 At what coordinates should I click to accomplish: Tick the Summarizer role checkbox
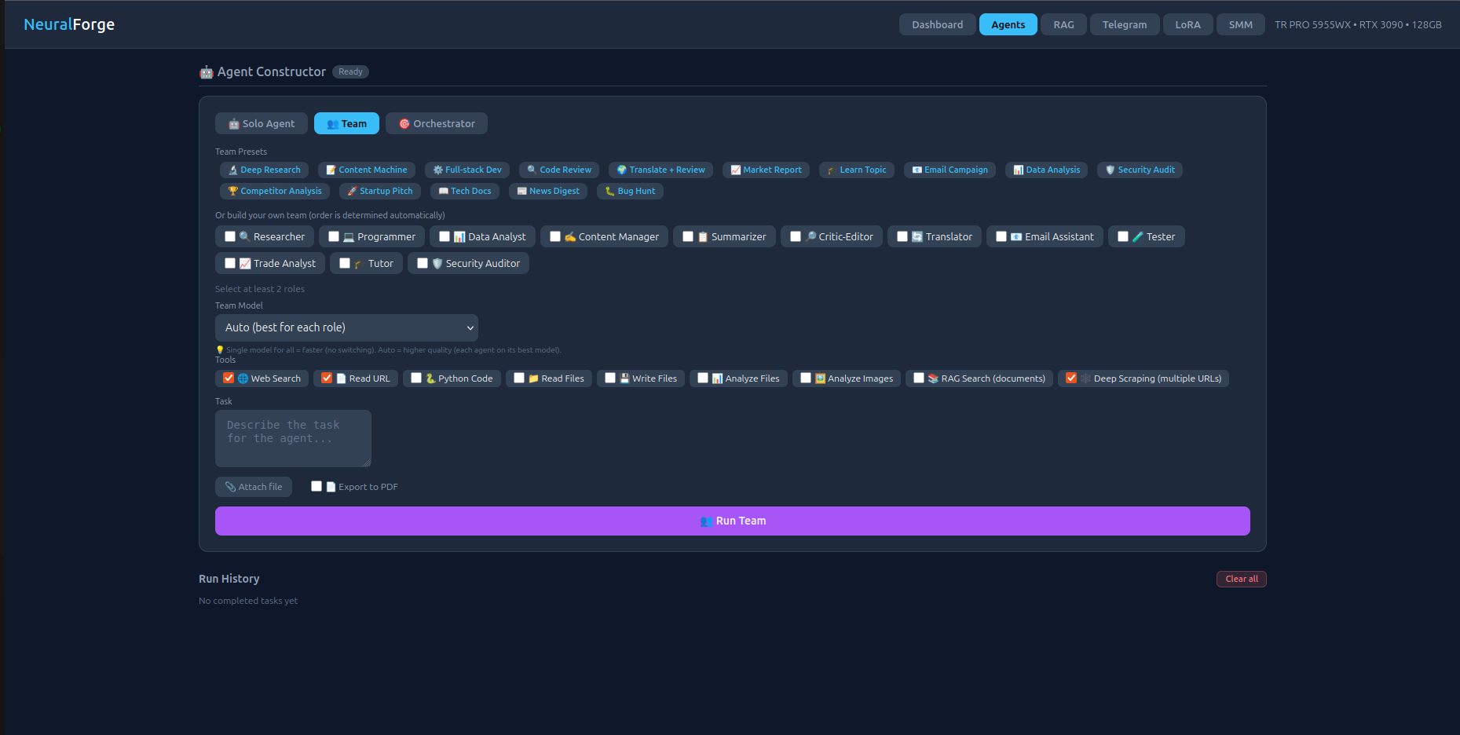coord(688,236)
